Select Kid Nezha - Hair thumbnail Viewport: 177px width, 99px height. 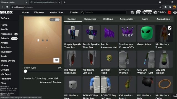click(x=146, y=85)
